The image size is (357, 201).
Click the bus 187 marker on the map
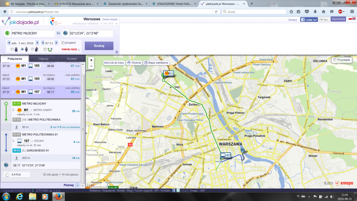(x=226, y=155)
